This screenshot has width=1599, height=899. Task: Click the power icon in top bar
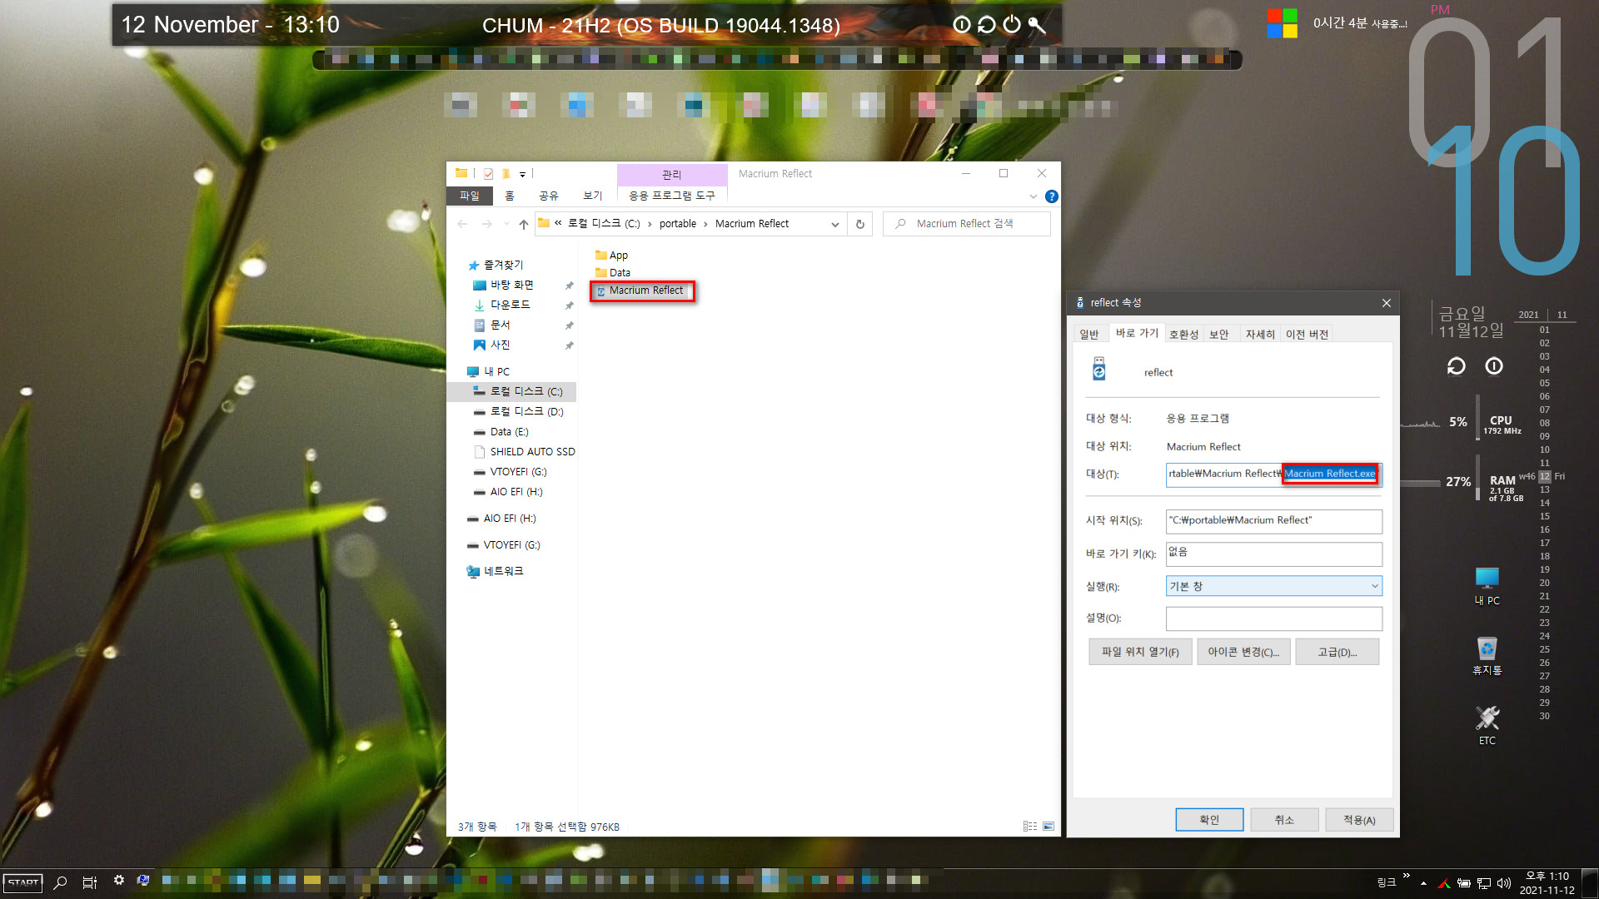click(x=1012, y=25)
